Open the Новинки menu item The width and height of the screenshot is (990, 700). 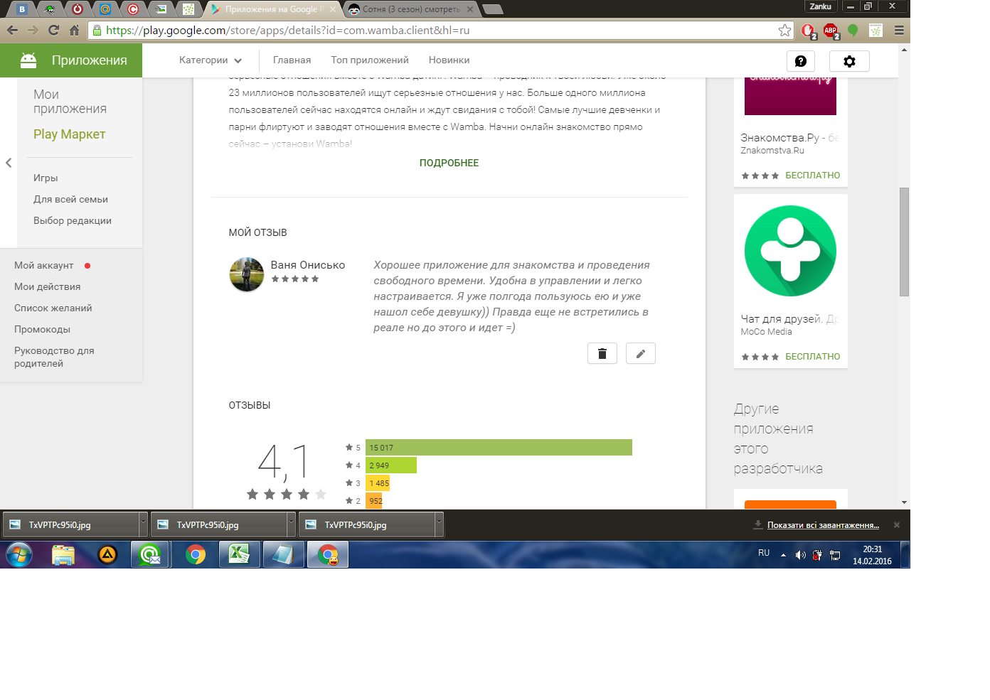pyautogui.click(x=449, y=60)
